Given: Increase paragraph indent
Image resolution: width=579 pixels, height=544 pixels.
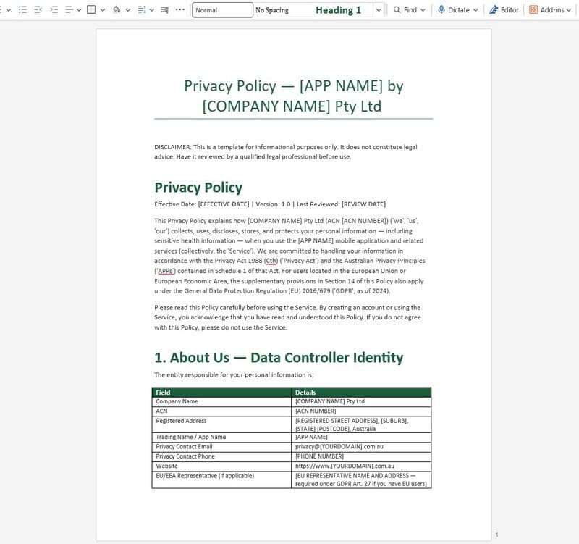Looking at the screenshot, I should tap(54, 9).
